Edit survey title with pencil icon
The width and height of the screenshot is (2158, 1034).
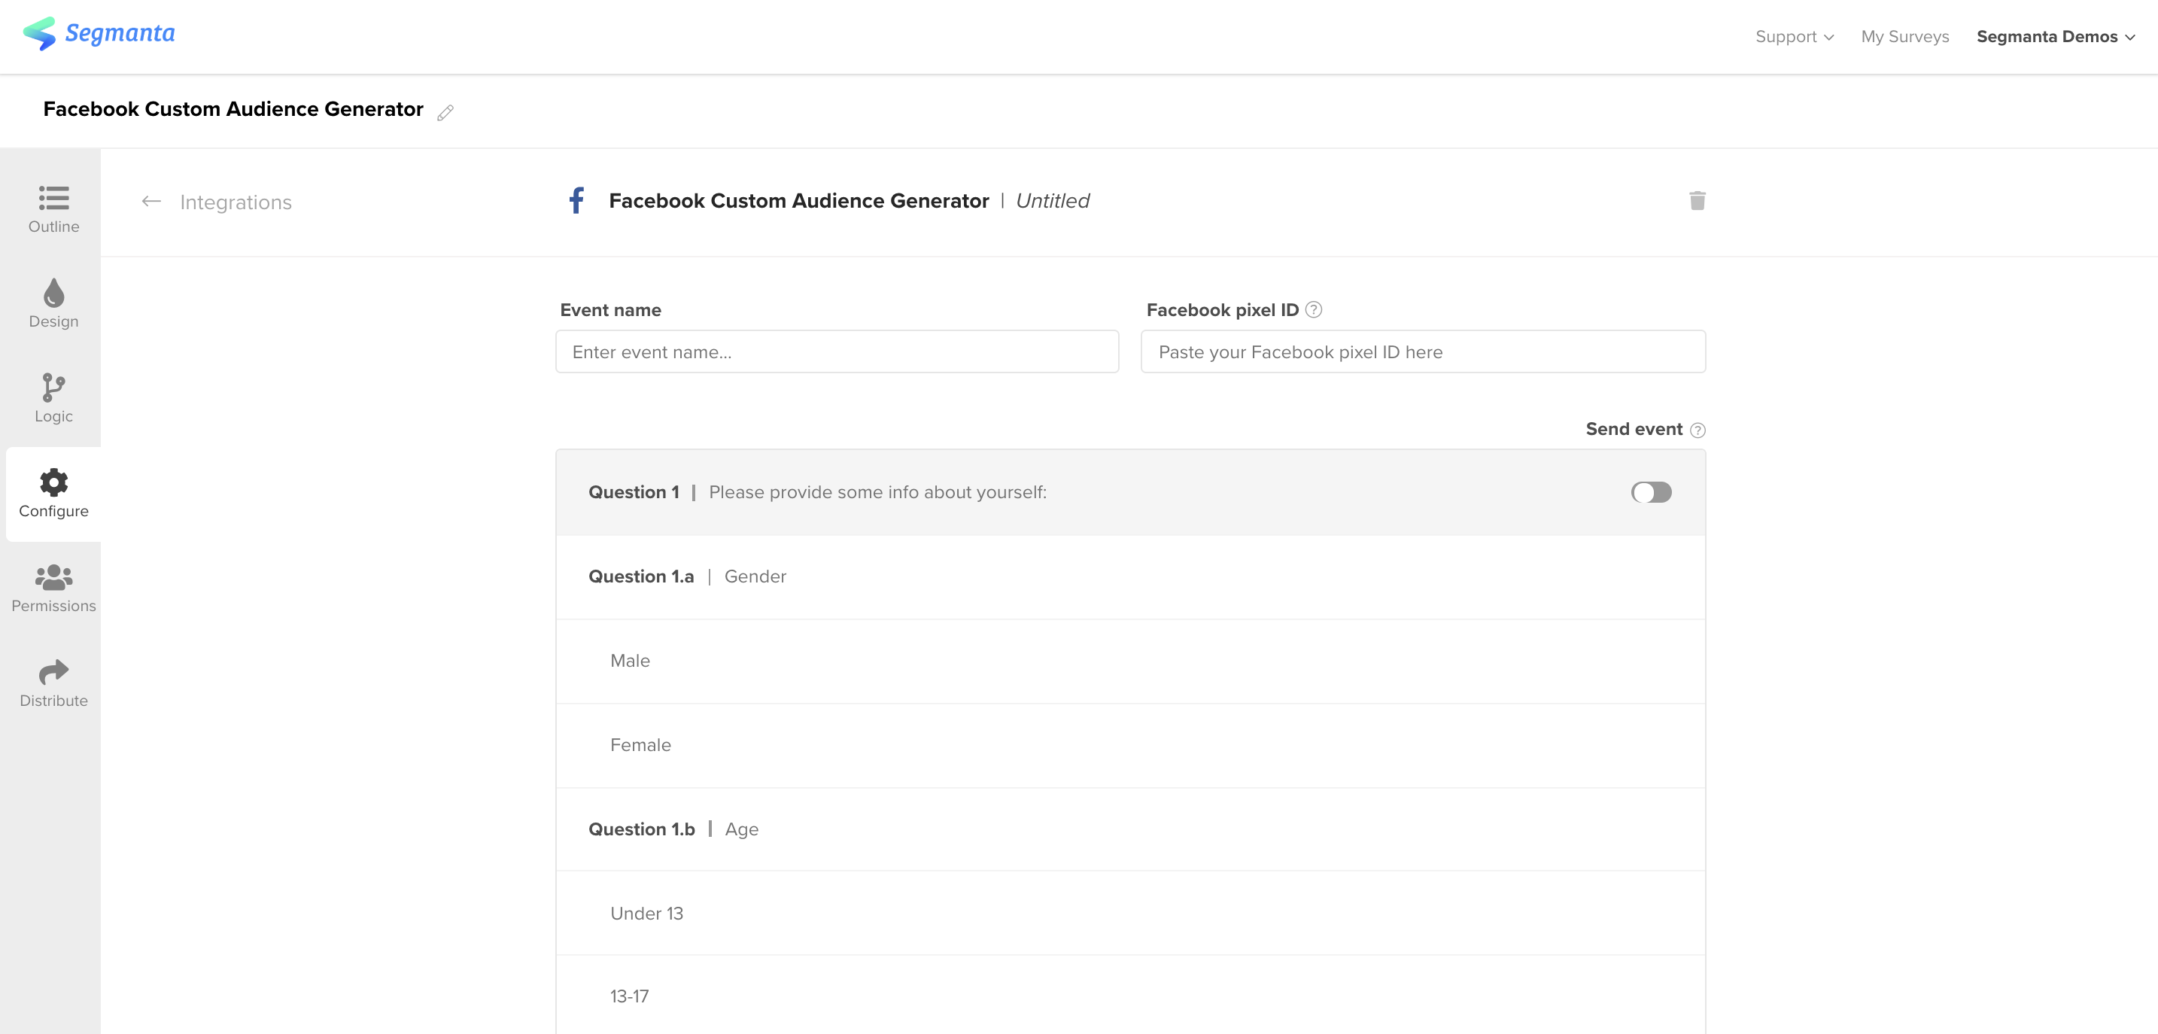[445, 112]
